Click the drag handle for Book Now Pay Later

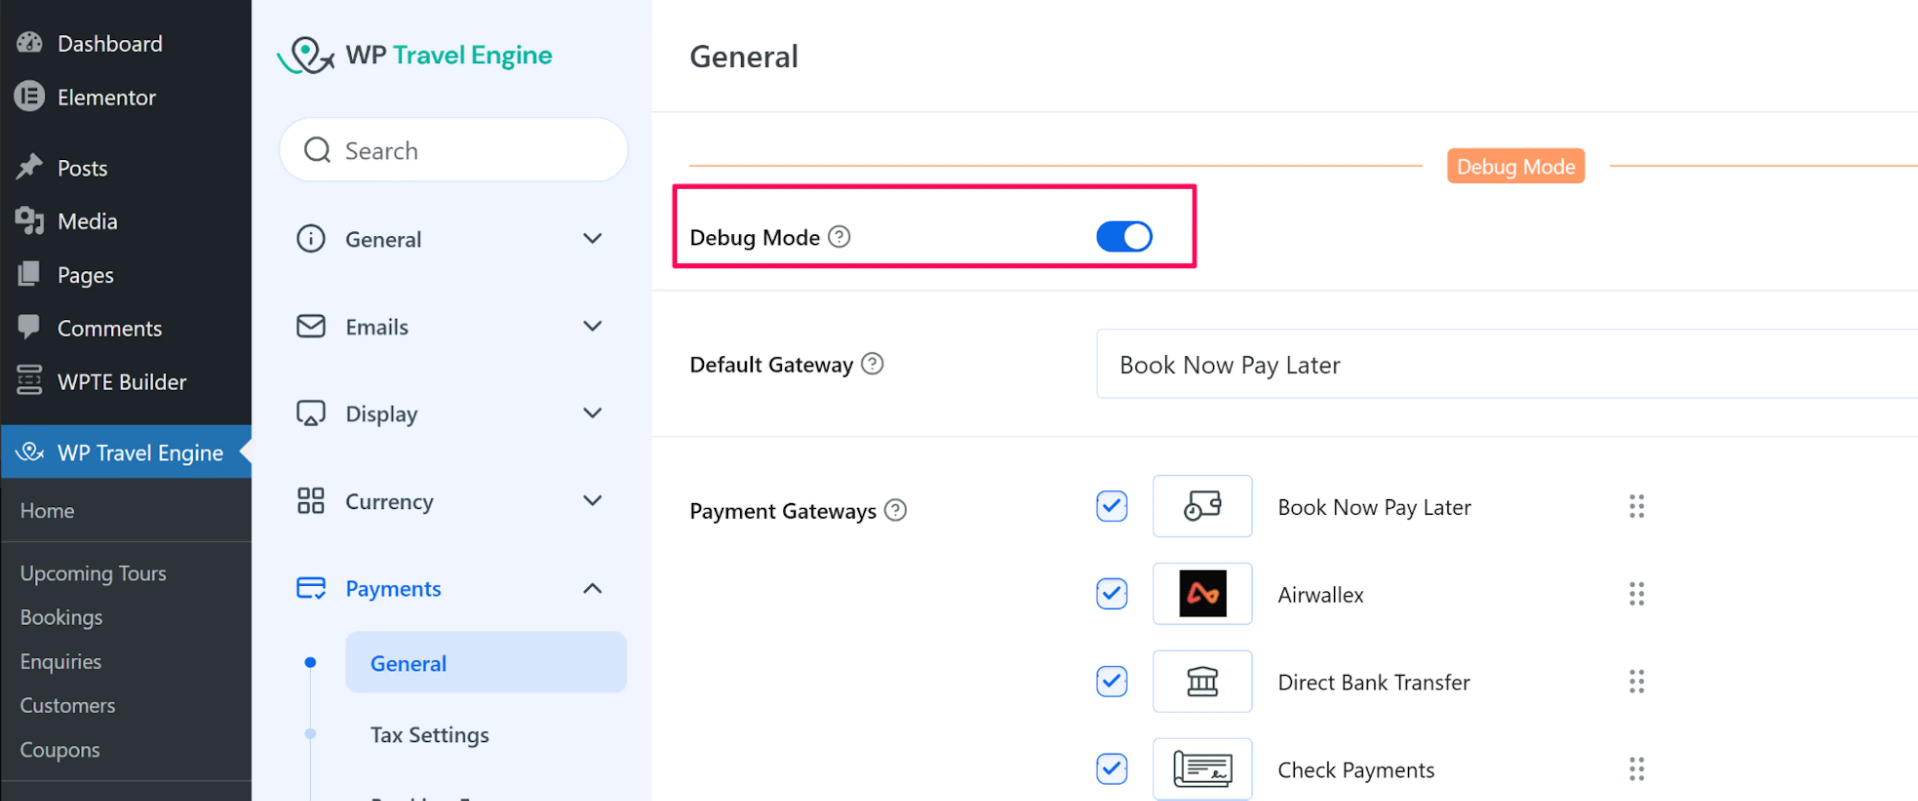coord(1636,507)
